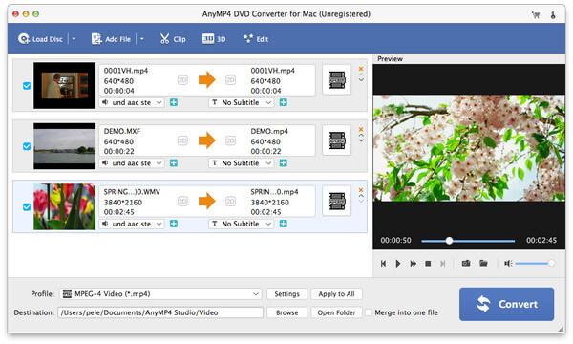This screenshot has height=344, width=573.
Task: Expand the Add File dropdown arrow
Action: (142, 39)
